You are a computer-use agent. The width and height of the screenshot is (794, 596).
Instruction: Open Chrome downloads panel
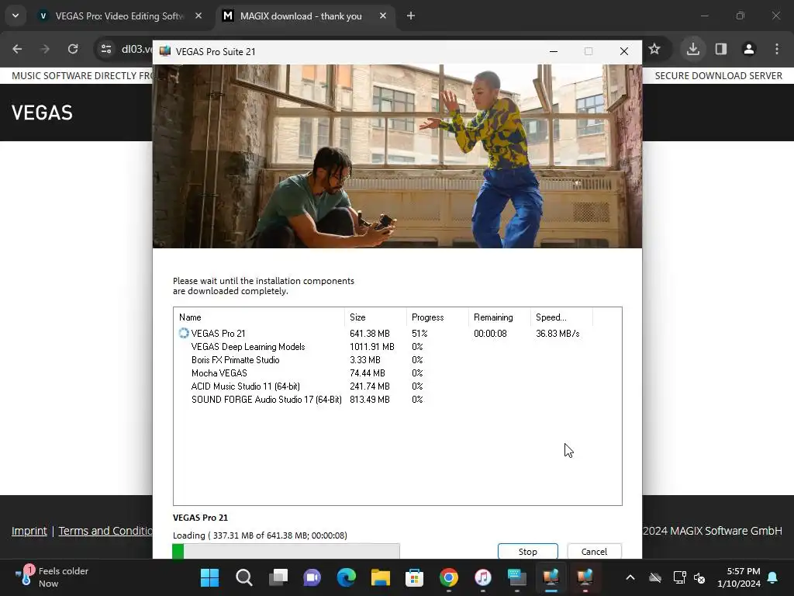point(692,49)
